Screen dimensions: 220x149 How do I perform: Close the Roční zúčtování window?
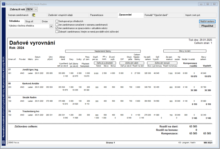(214, 4)
